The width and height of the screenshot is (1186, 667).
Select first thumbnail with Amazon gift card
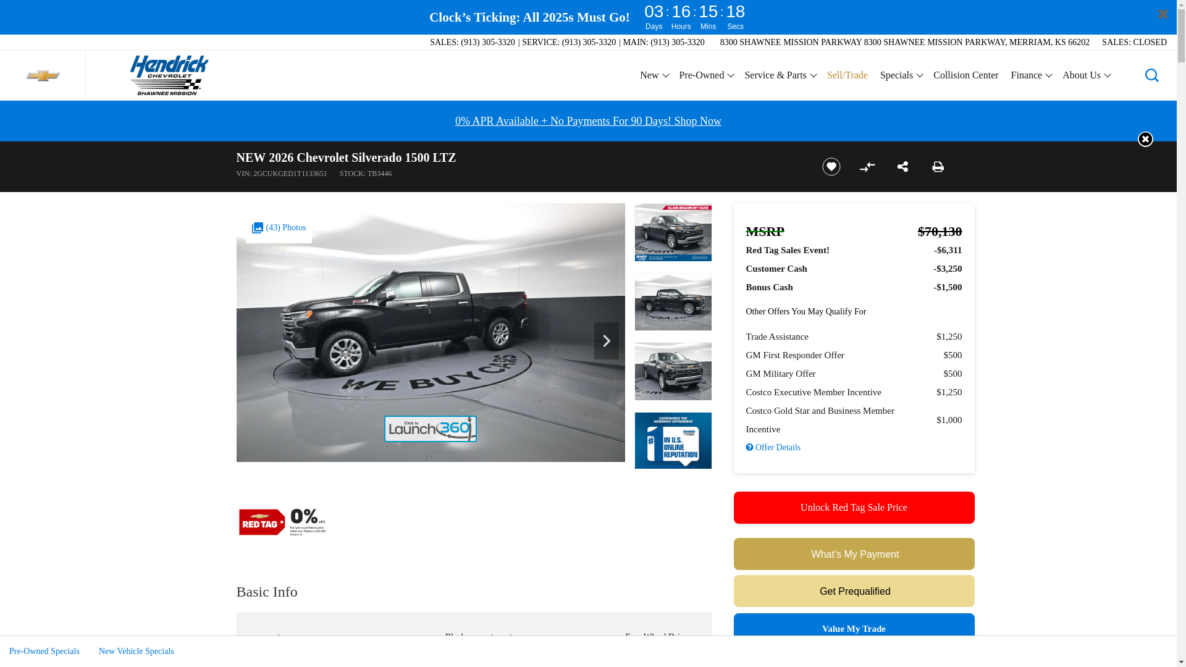(x=673, y=232)
